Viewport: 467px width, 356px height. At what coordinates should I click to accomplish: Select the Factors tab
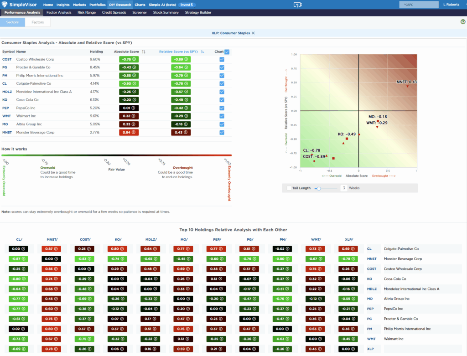coord(38,22)
